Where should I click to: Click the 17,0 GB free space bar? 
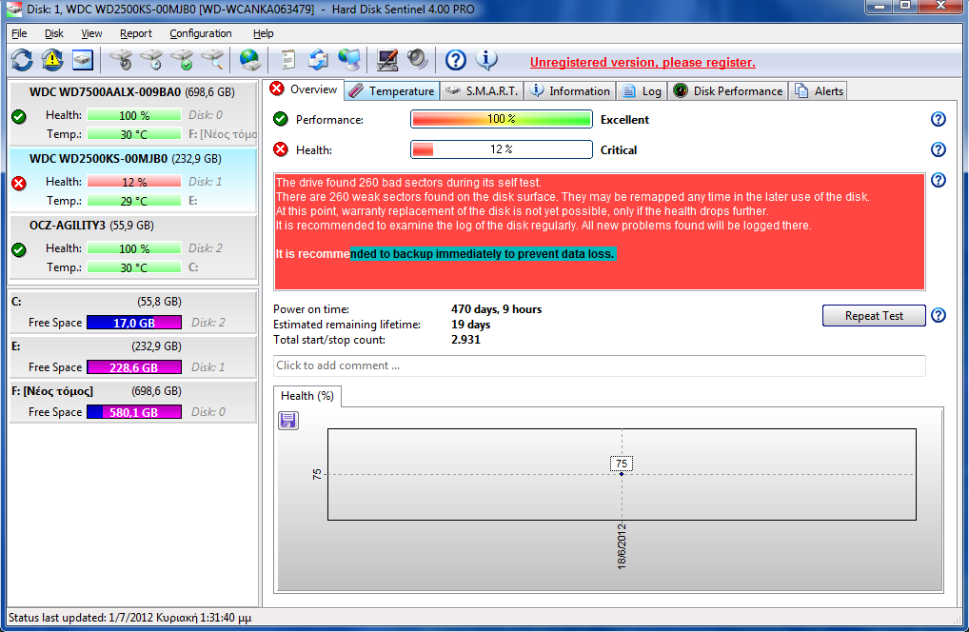tap(134, 323)
